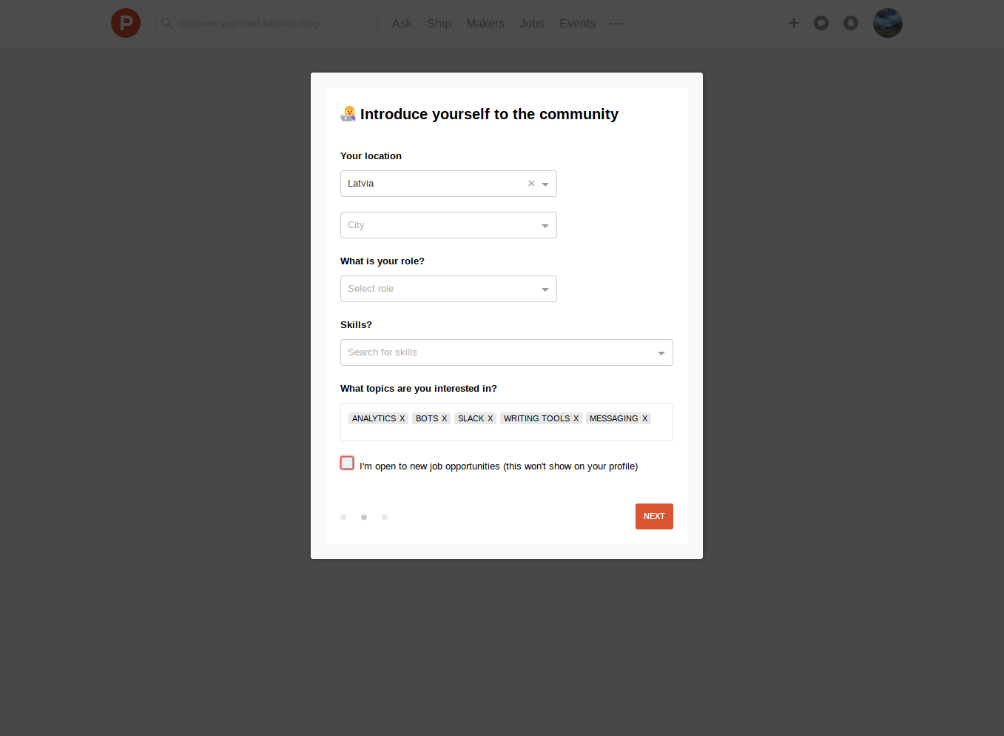Screen dimensions: 1004x736
Task: Open the notifications bell icon
Action: click(851, 23)
